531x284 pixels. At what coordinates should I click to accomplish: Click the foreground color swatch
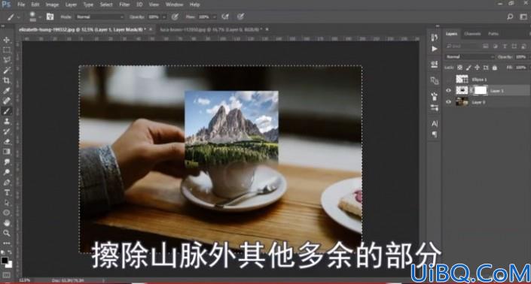(x=5, y=261)
